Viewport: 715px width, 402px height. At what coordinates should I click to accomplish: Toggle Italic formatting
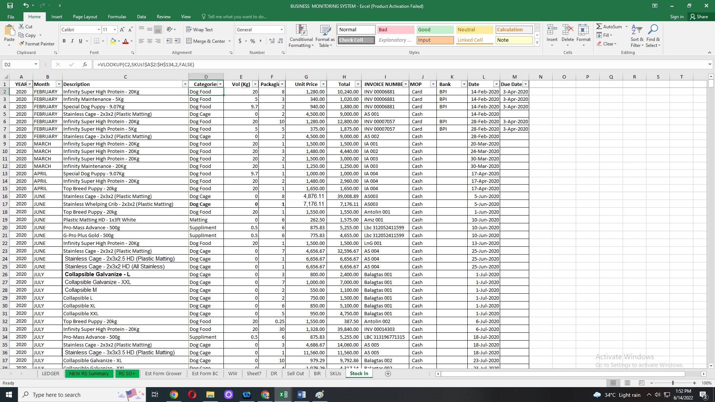tap(72, 41)
